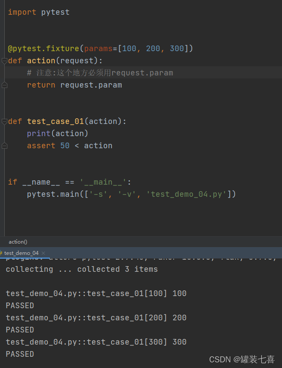The width and height of the screenshot is (282, 368).
Task: Click the collected 3 items output
Action: pos(117,269)
